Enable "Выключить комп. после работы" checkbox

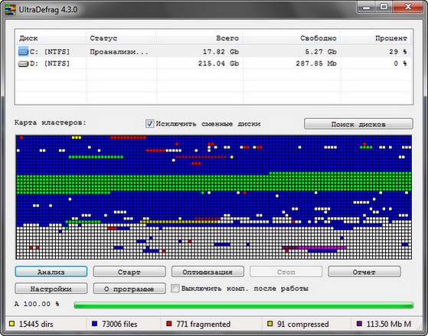(175, 288)
